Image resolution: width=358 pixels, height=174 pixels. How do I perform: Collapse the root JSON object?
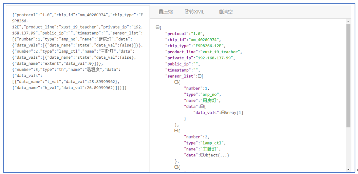tap(157, 27)
